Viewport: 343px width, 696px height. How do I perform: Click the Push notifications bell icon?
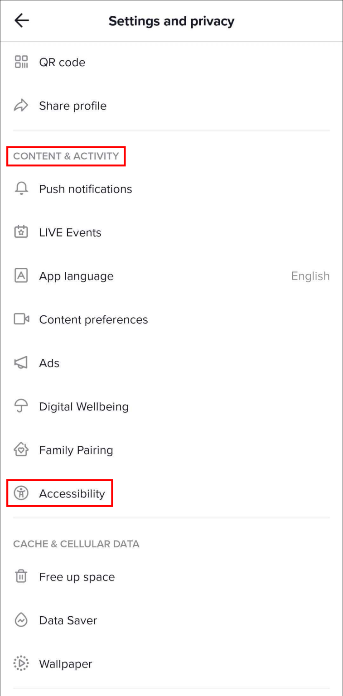21,189
